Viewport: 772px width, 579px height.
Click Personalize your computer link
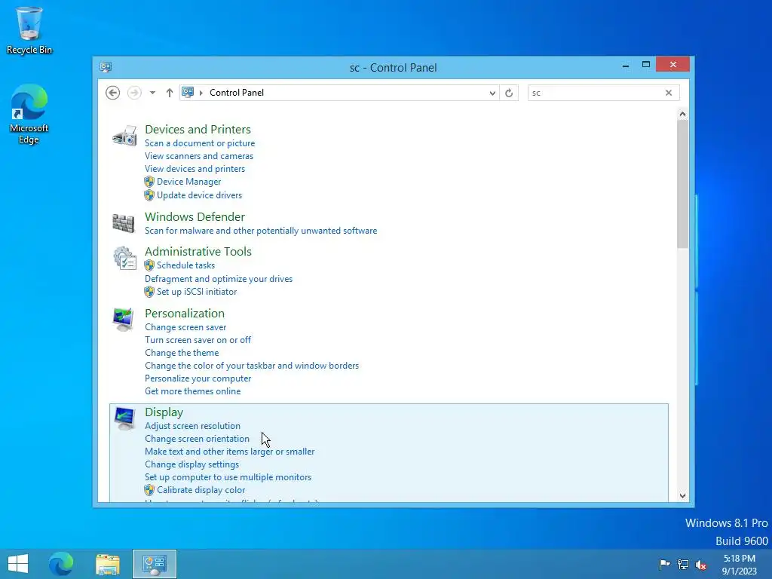[198, 378]
